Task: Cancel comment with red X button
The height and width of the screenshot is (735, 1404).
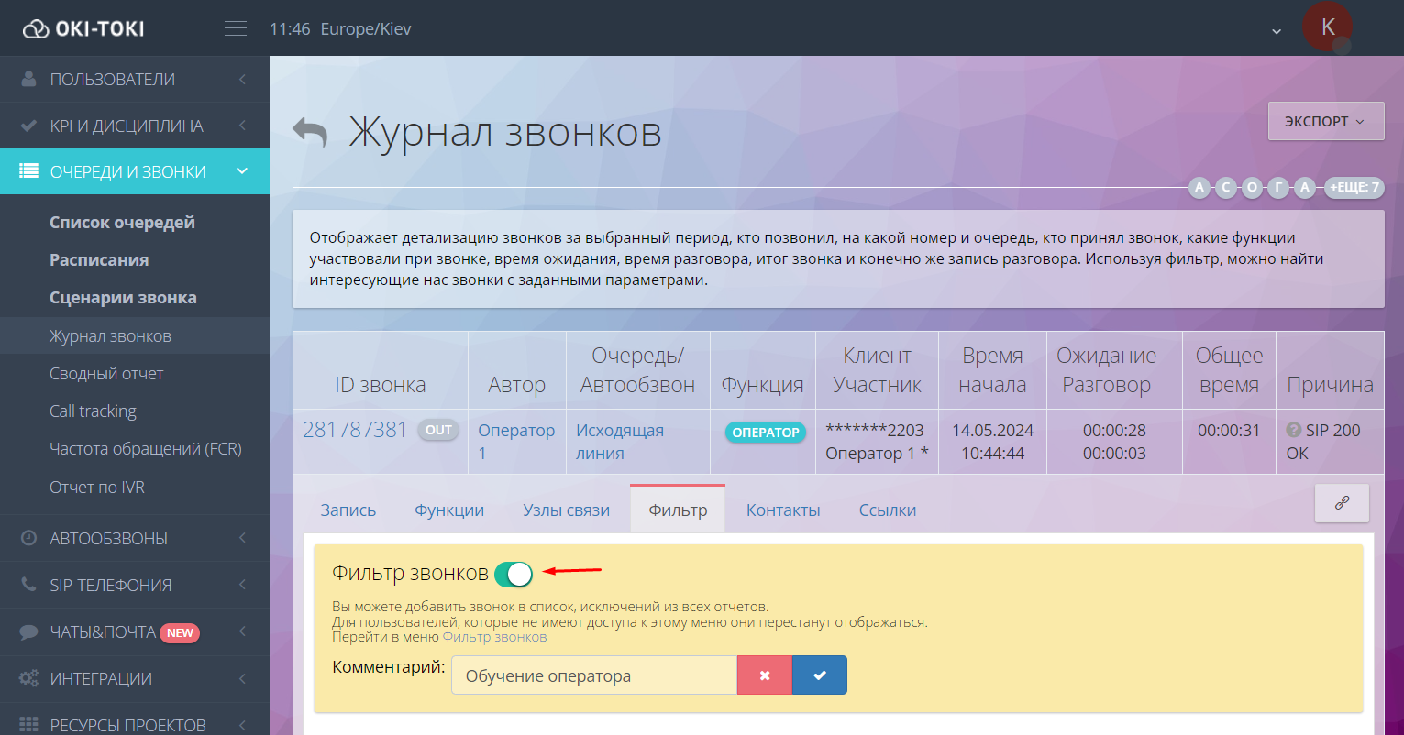Action: pos(765,675)
